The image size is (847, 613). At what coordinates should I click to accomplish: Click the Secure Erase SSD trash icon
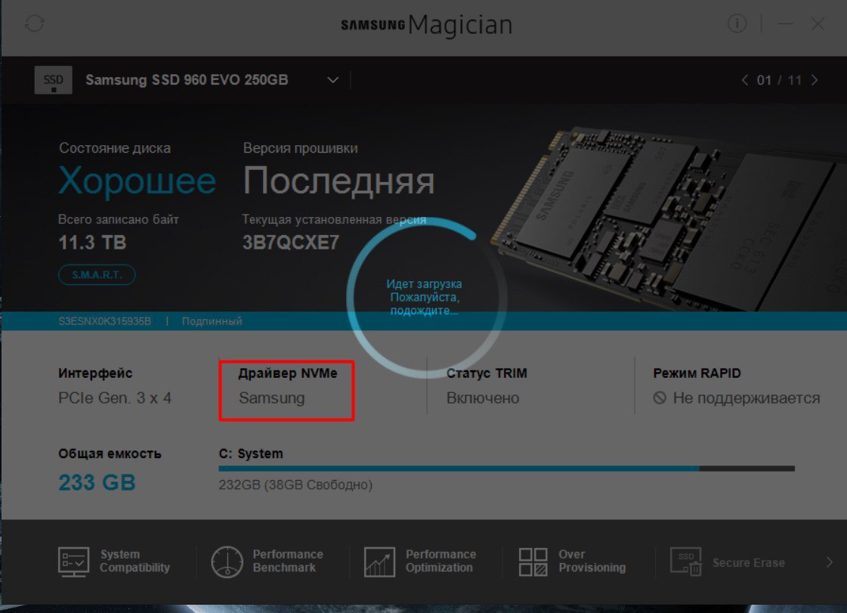pyautogui.click(x=686, y=562)
